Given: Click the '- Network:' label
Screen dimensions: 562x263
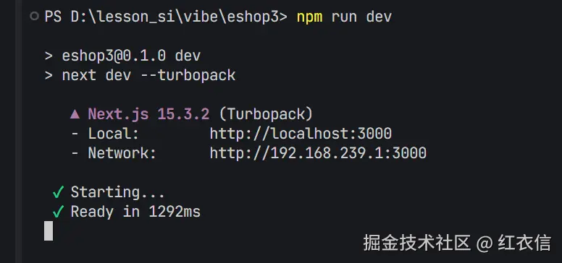Looking at the screenshot, I should pyautogui.click(x=114, y=153).
